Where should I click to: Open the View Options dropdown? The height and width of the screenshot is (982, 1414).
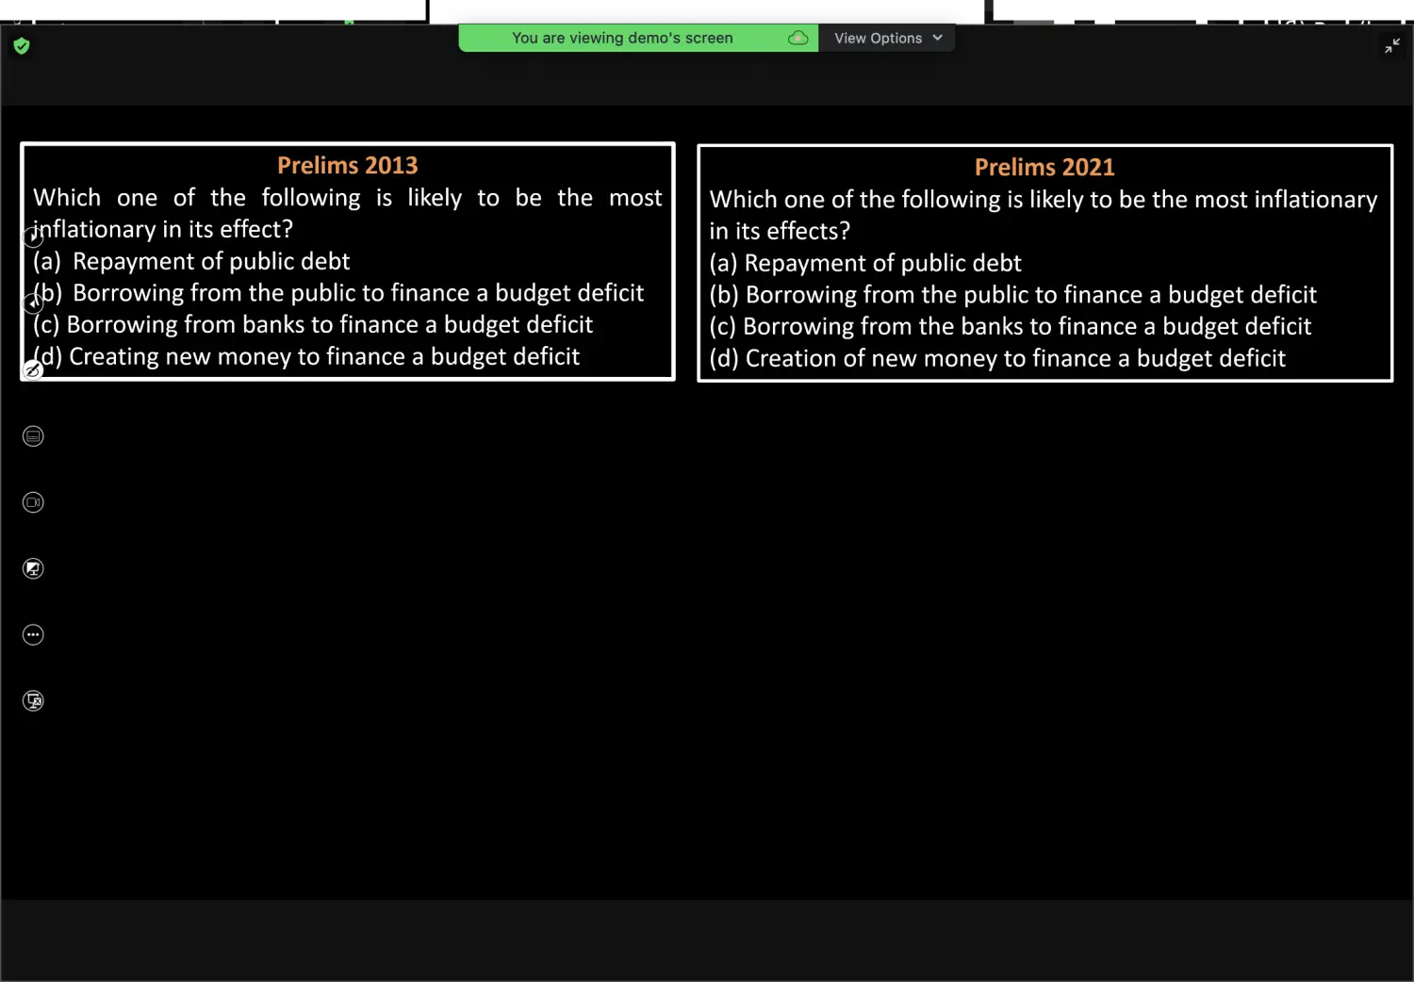point(887,38)
